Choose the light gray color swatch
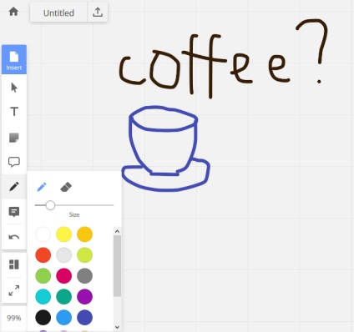The height and width of the screenshot is (332, 354). coord(64,255)
